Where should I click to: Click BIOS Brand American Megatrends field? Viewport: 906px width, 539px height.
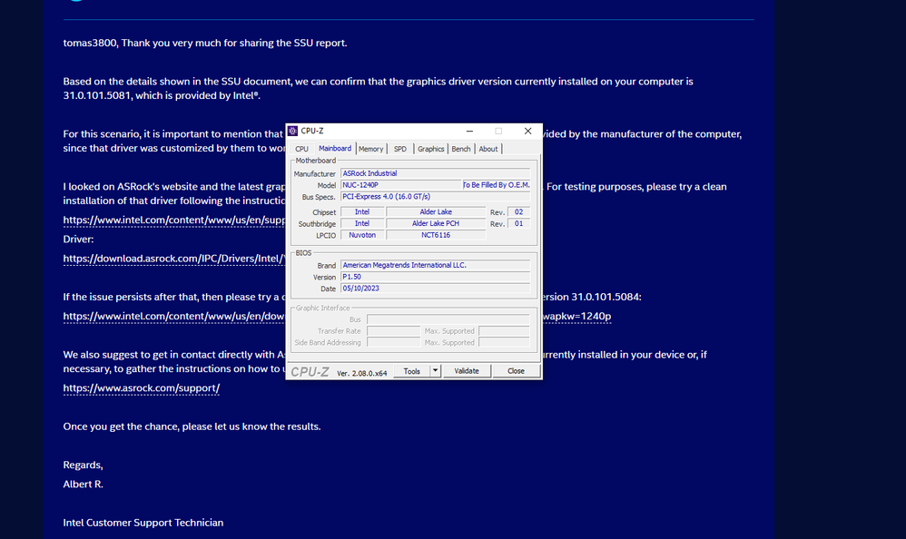[x=436, y=265]
